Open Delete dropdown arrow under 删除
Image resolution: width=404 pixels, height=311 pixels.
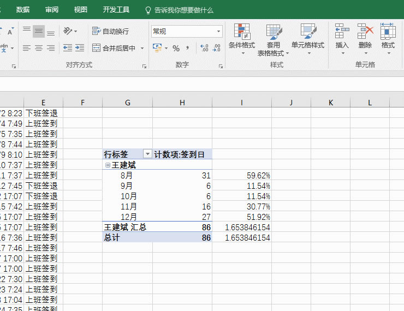coord(366,53)
